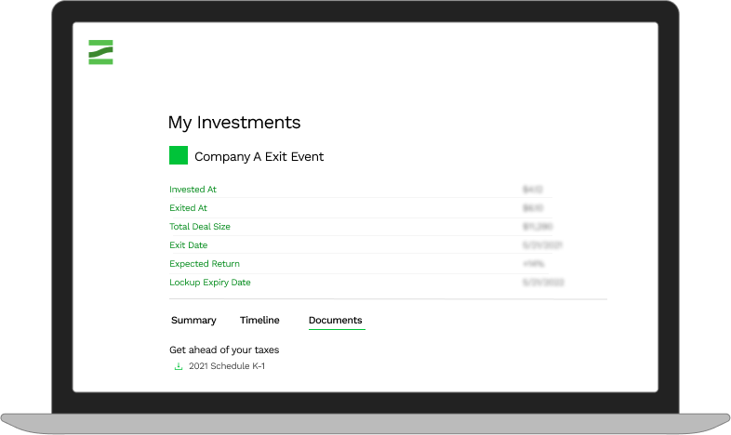
Task: Click the Expected Return label
Action: click(x=201, y=264)
